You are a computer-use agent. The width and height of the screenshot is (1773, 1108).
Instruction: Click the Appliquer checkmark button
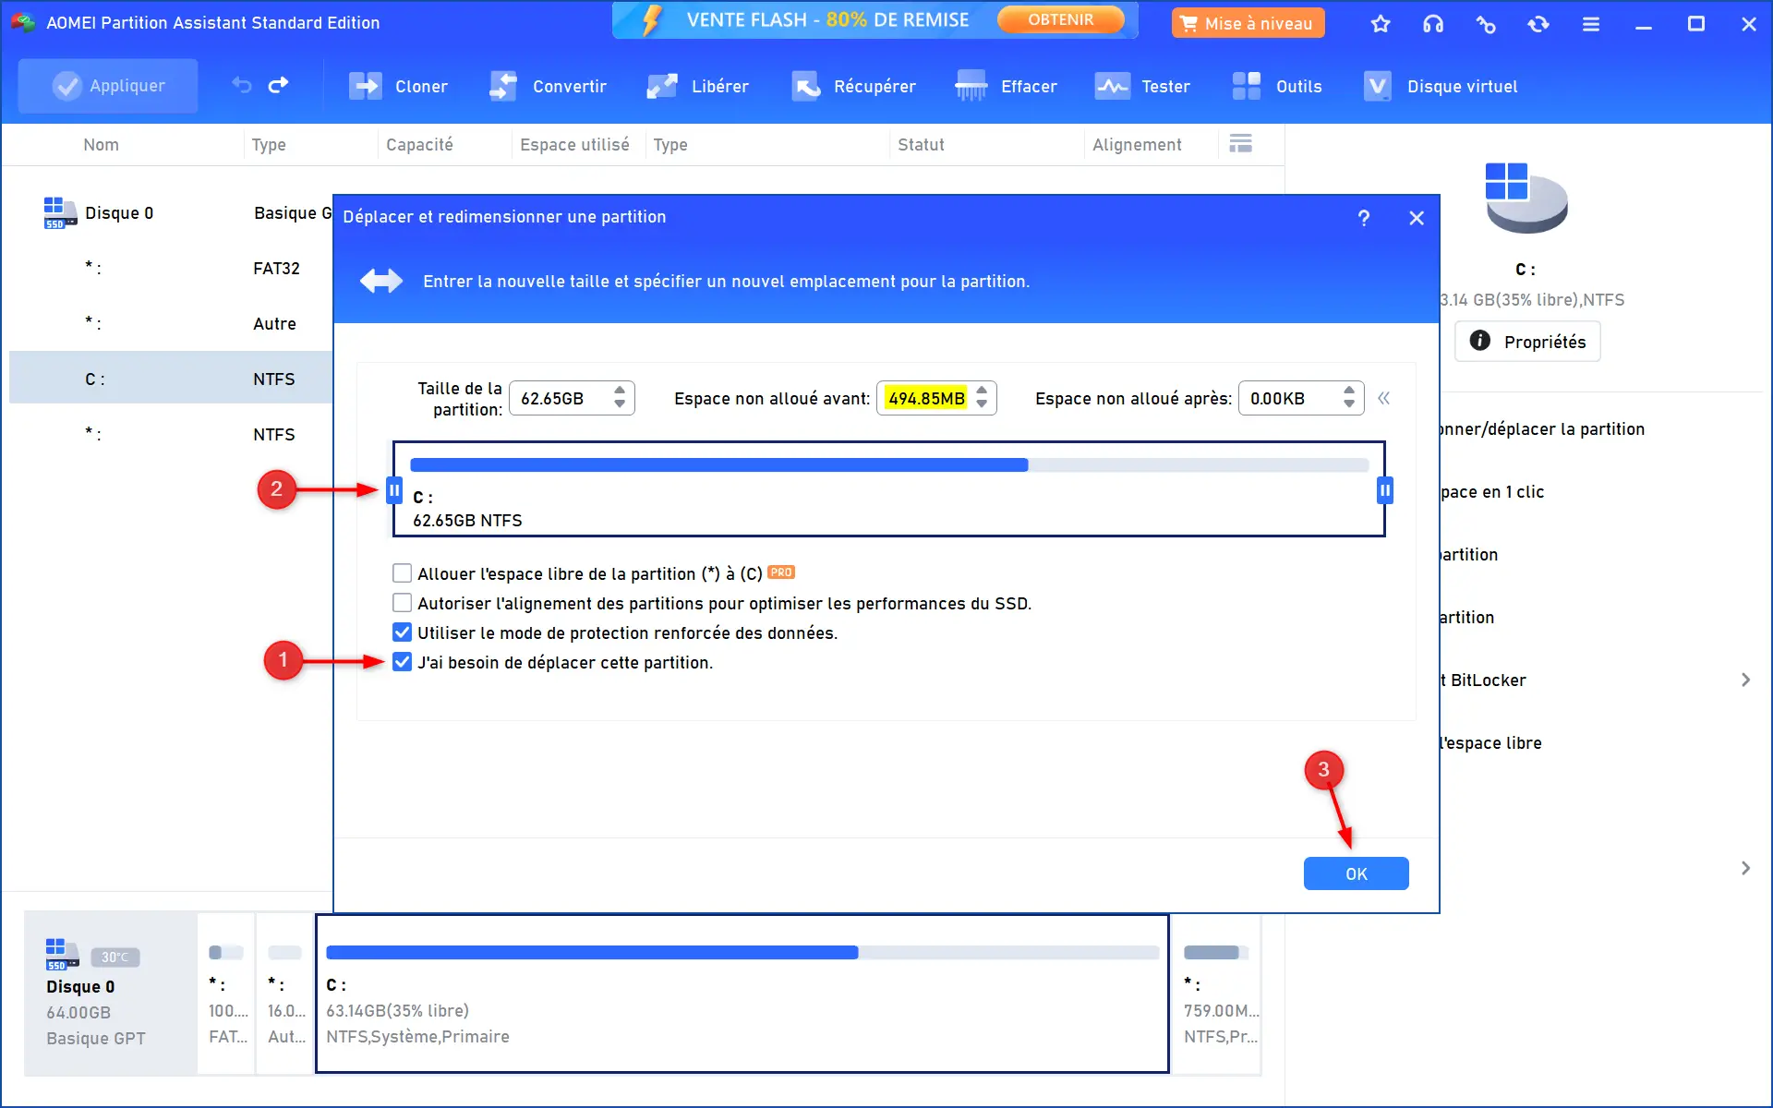pos(108,86)
